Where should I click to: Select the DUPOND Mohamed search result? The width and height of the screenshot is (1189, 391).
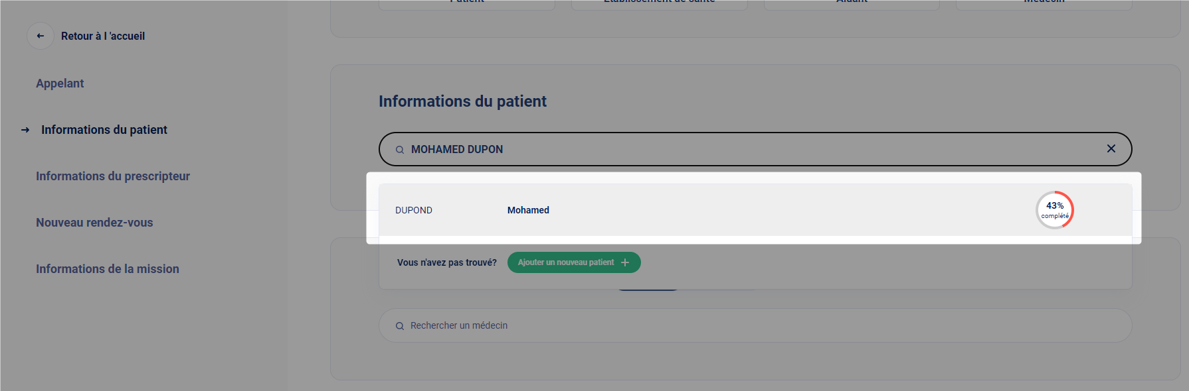[x=664, y=210]
